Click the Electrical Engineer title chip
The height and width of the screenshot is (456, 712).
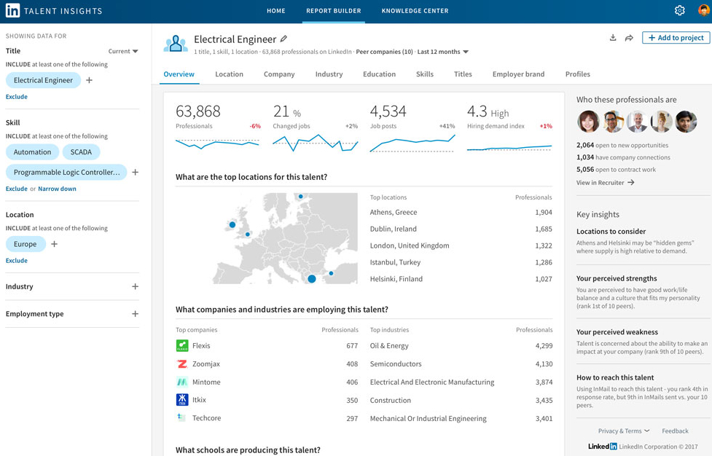(x=43, y=80)
